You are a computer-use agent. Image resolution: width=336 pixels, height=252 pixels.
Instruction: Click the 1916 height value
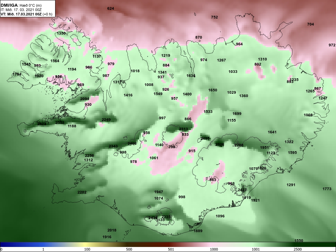click(x=107, y=237)
